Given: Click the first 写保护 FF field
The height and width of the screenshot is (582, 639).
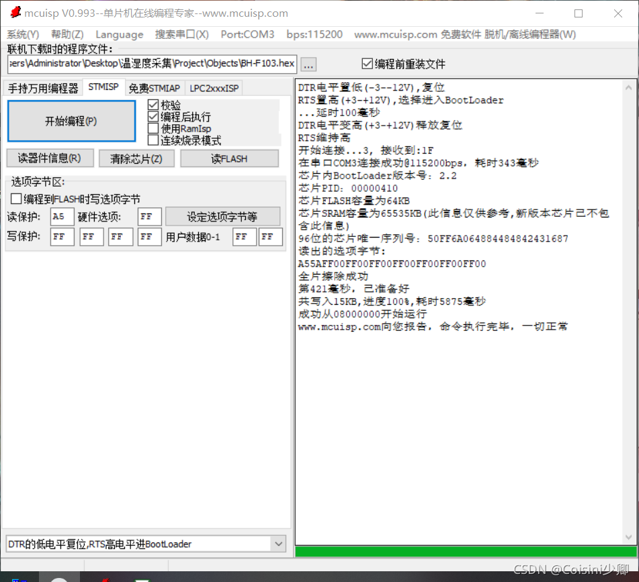Looking at the screenshot, I should [x=62, y=236].
